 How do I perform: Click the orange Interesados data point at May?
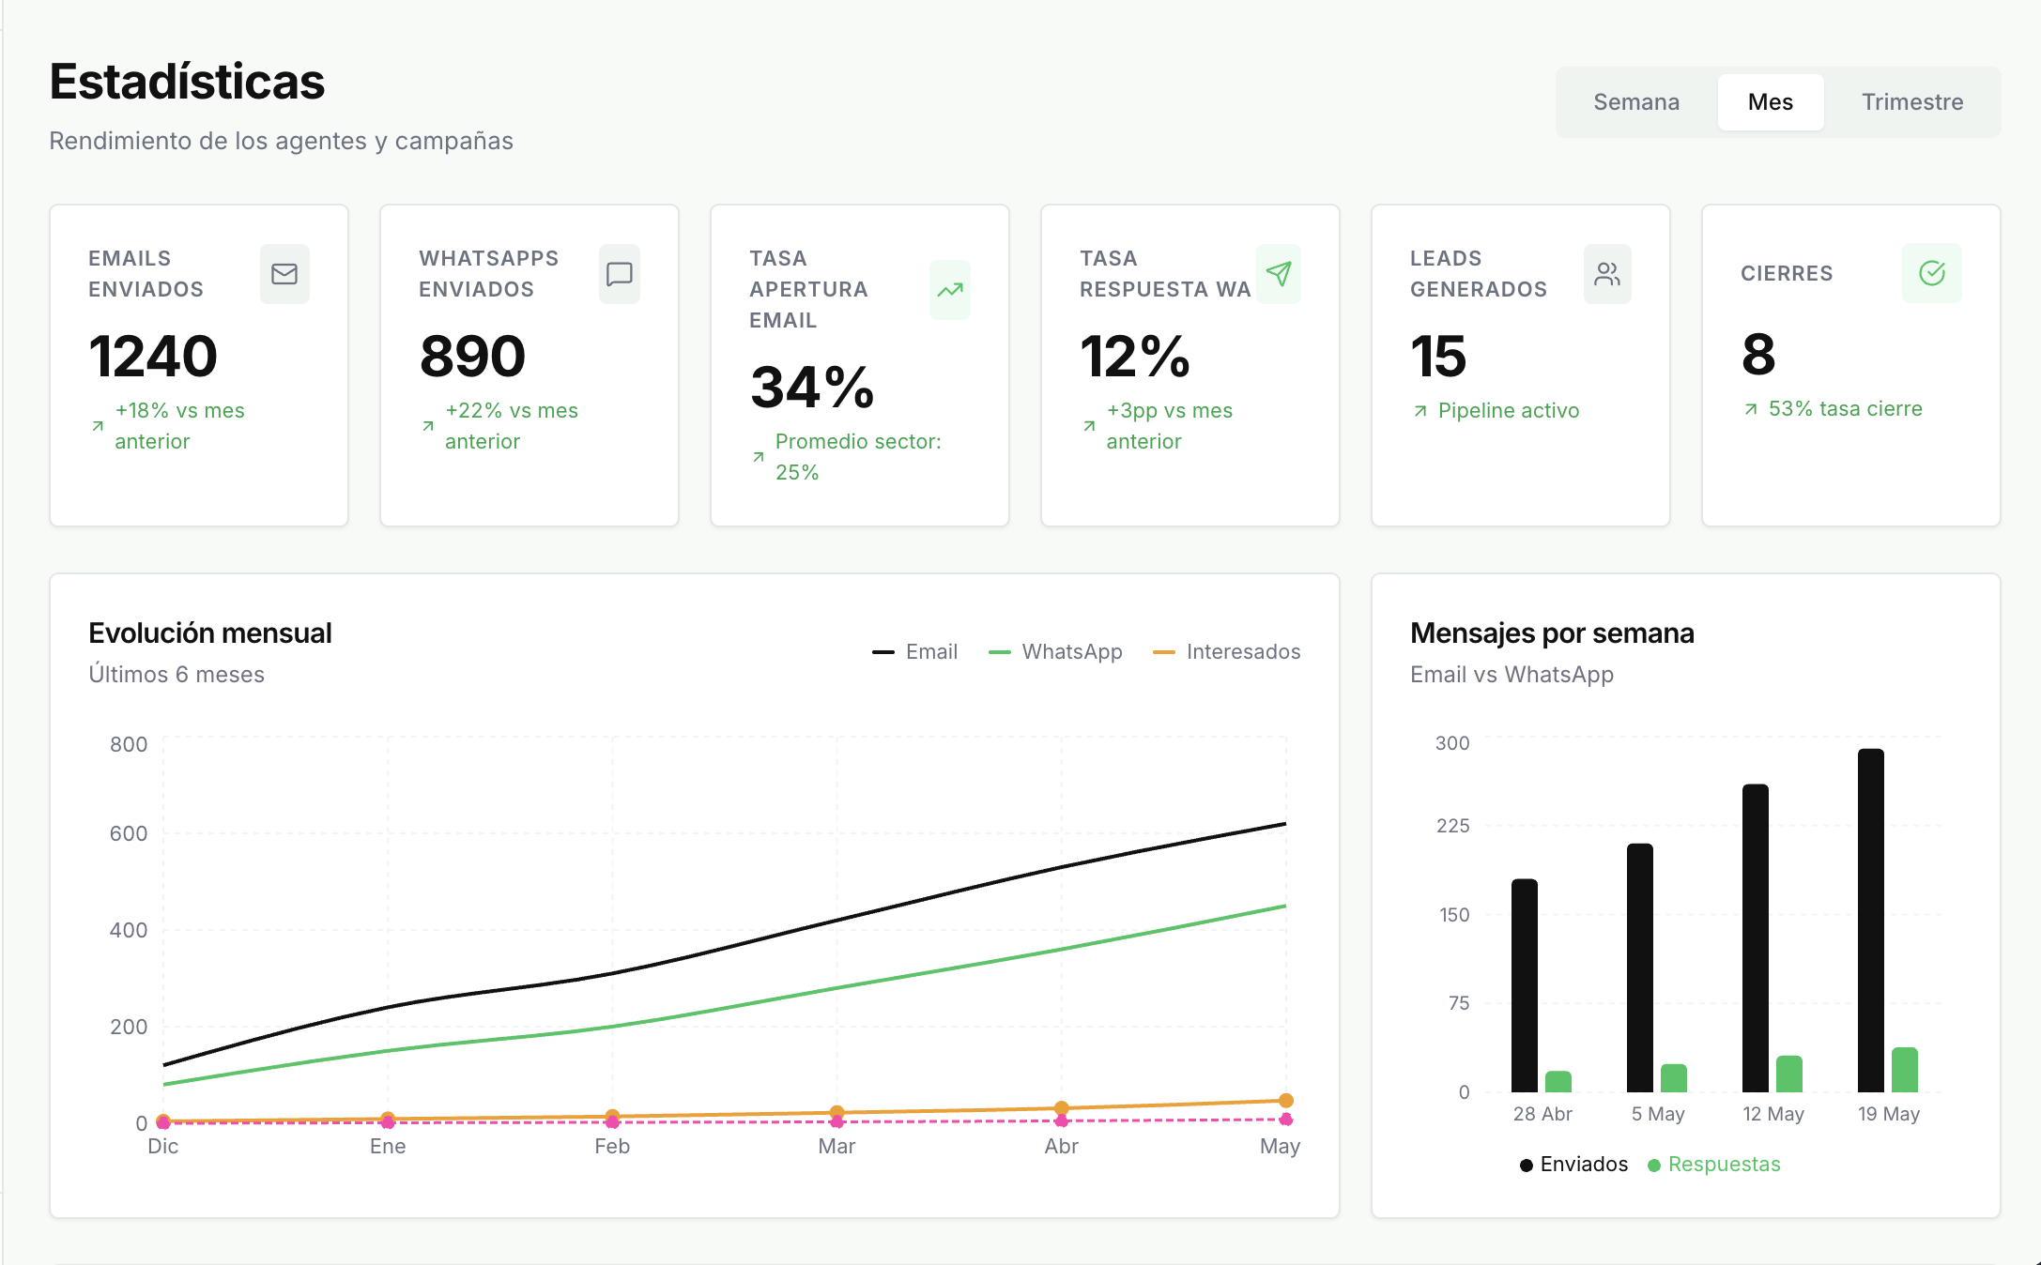[x=1286, y=1101]
